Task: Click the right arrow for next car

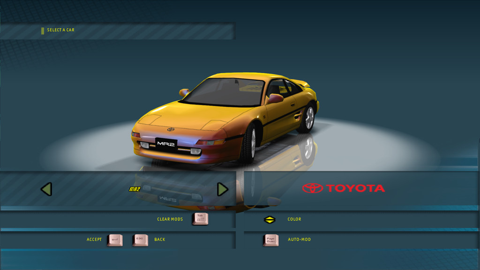Action: pyautogui.click(x=223, y=189)
